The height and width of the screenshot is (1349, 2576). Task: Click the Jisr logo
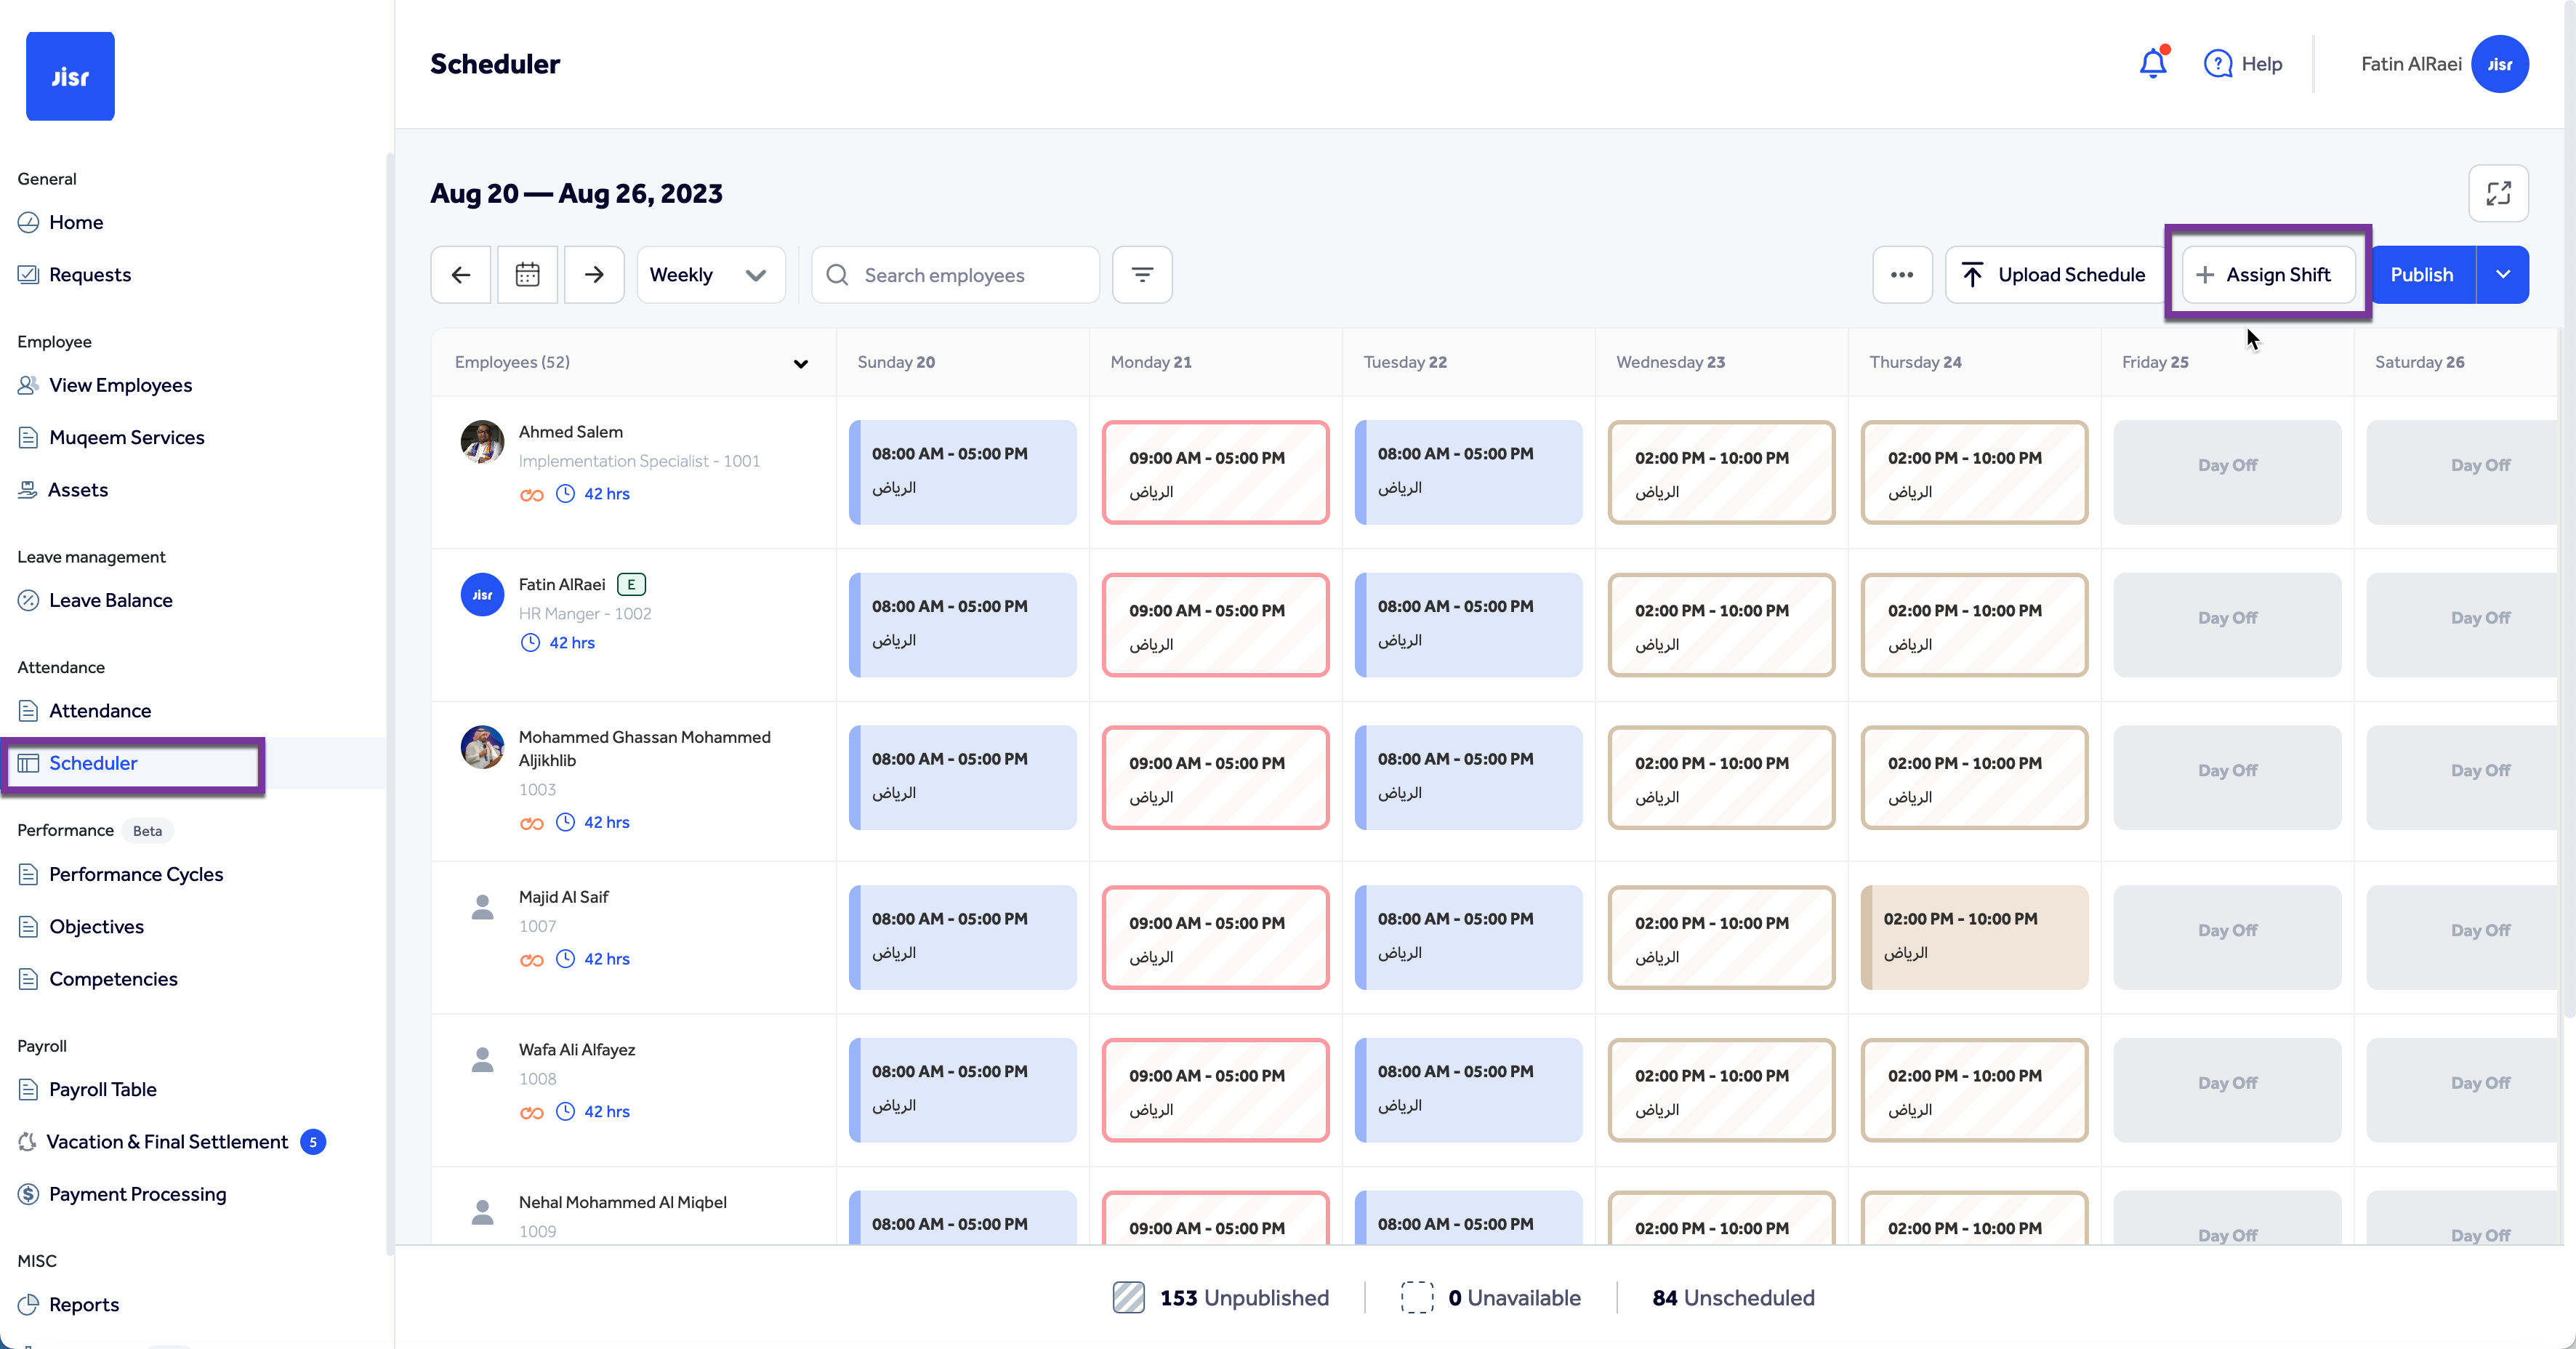(70, 76)
